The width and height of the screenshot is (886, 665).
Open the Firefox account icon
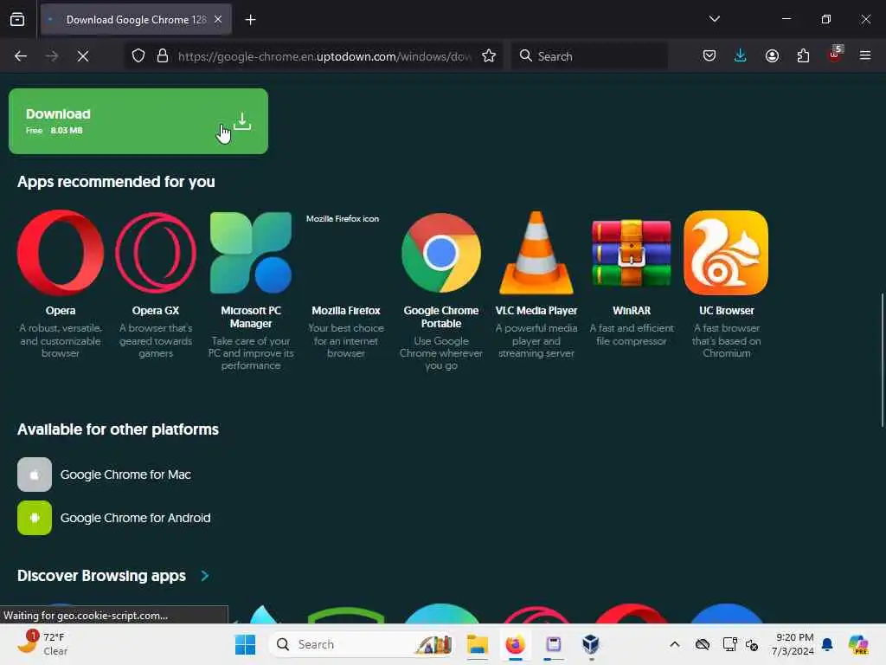point(772,55)
